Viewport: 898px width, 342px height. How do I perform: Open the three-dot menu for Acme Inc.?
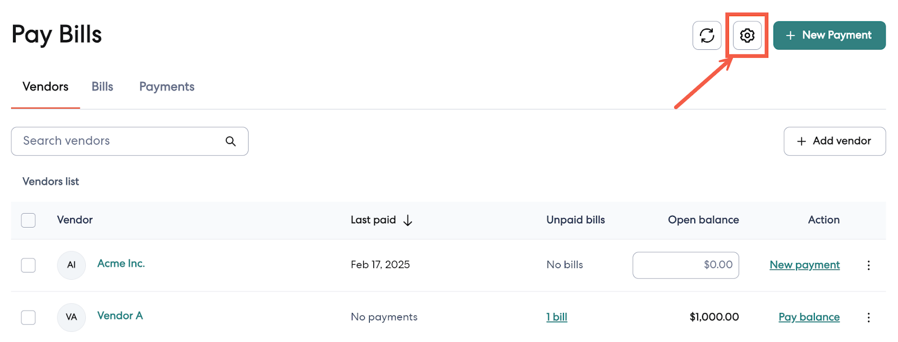[x=868, y=265]
